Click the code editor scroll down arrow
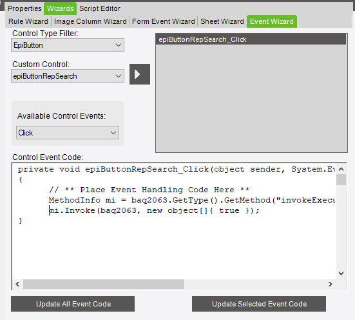Image resolution: width=355 pixels, height=320 pixels. point(341,274)
